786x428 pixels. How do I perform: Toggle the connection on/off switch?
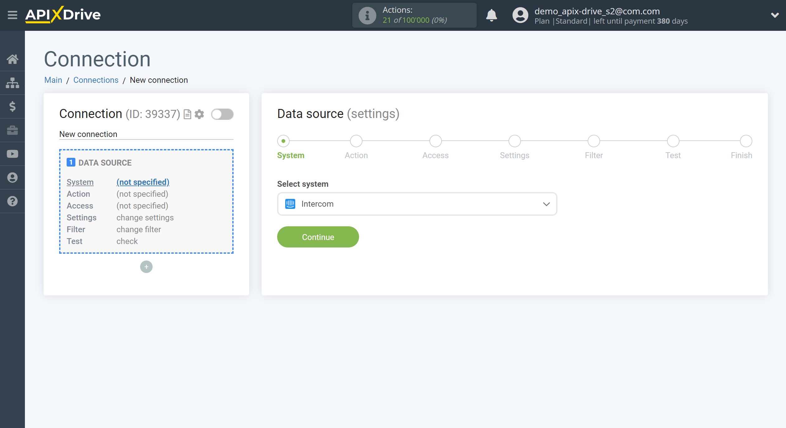click(x=222, y=114)
